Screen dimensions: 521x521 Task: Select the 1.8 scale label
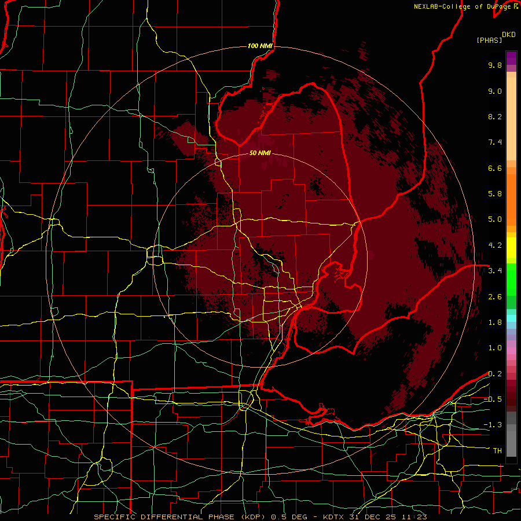click(495, 322)
